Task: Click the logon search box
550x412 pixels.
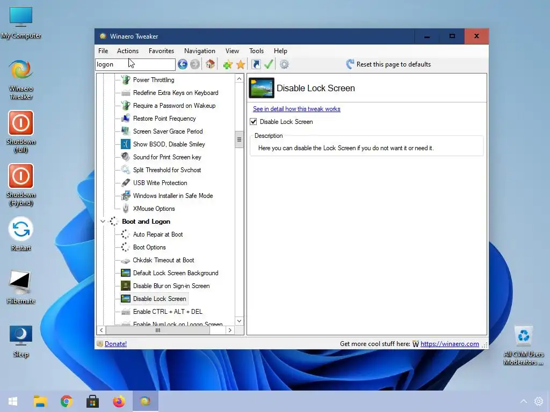Action: 135,64
